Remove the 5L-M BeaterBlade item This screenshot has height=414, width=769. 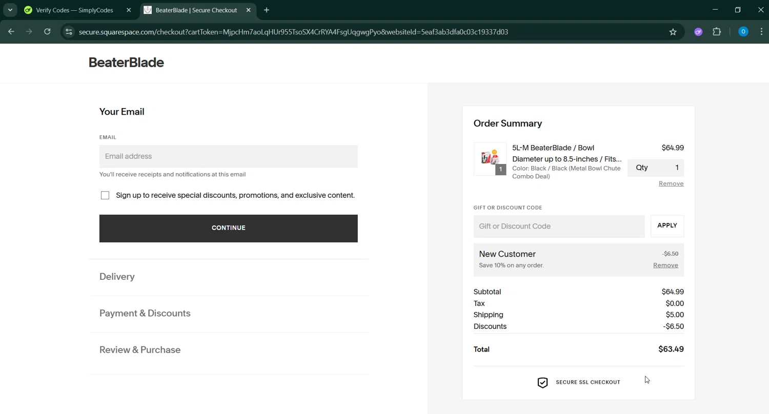(x=671, y=183)
